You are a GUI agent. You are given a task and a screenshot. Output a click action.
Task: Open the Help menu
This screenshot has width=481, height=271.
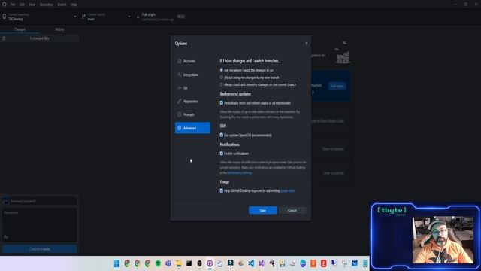click(74, 5)
